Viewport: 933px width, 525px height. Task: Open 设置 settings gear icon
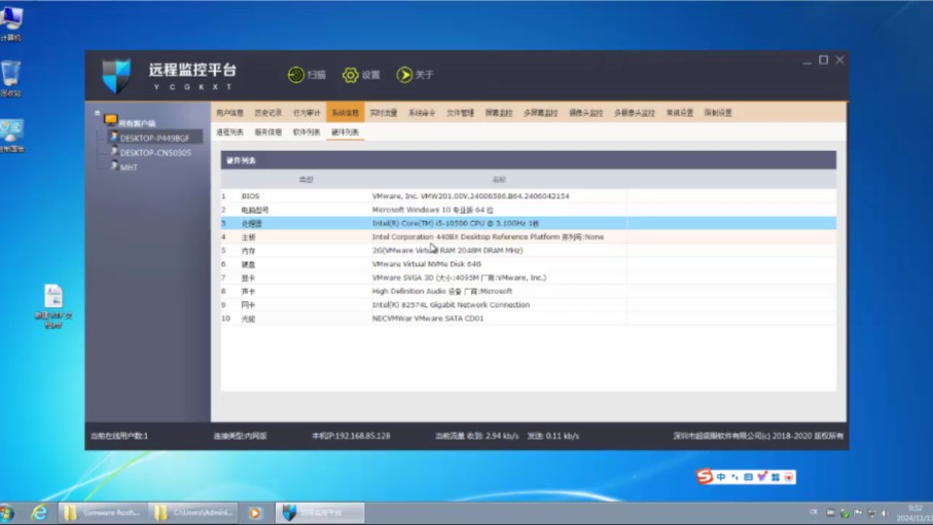click(350, 75)
